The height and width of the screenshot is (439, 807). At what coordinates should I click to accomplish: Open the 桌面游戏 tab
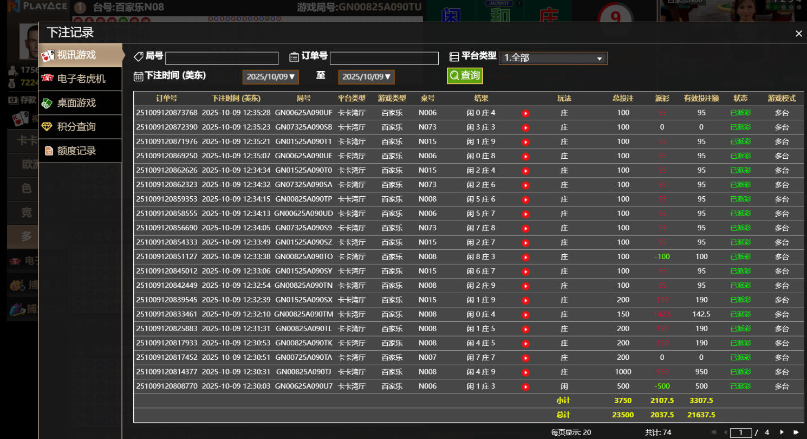[76, 103]
